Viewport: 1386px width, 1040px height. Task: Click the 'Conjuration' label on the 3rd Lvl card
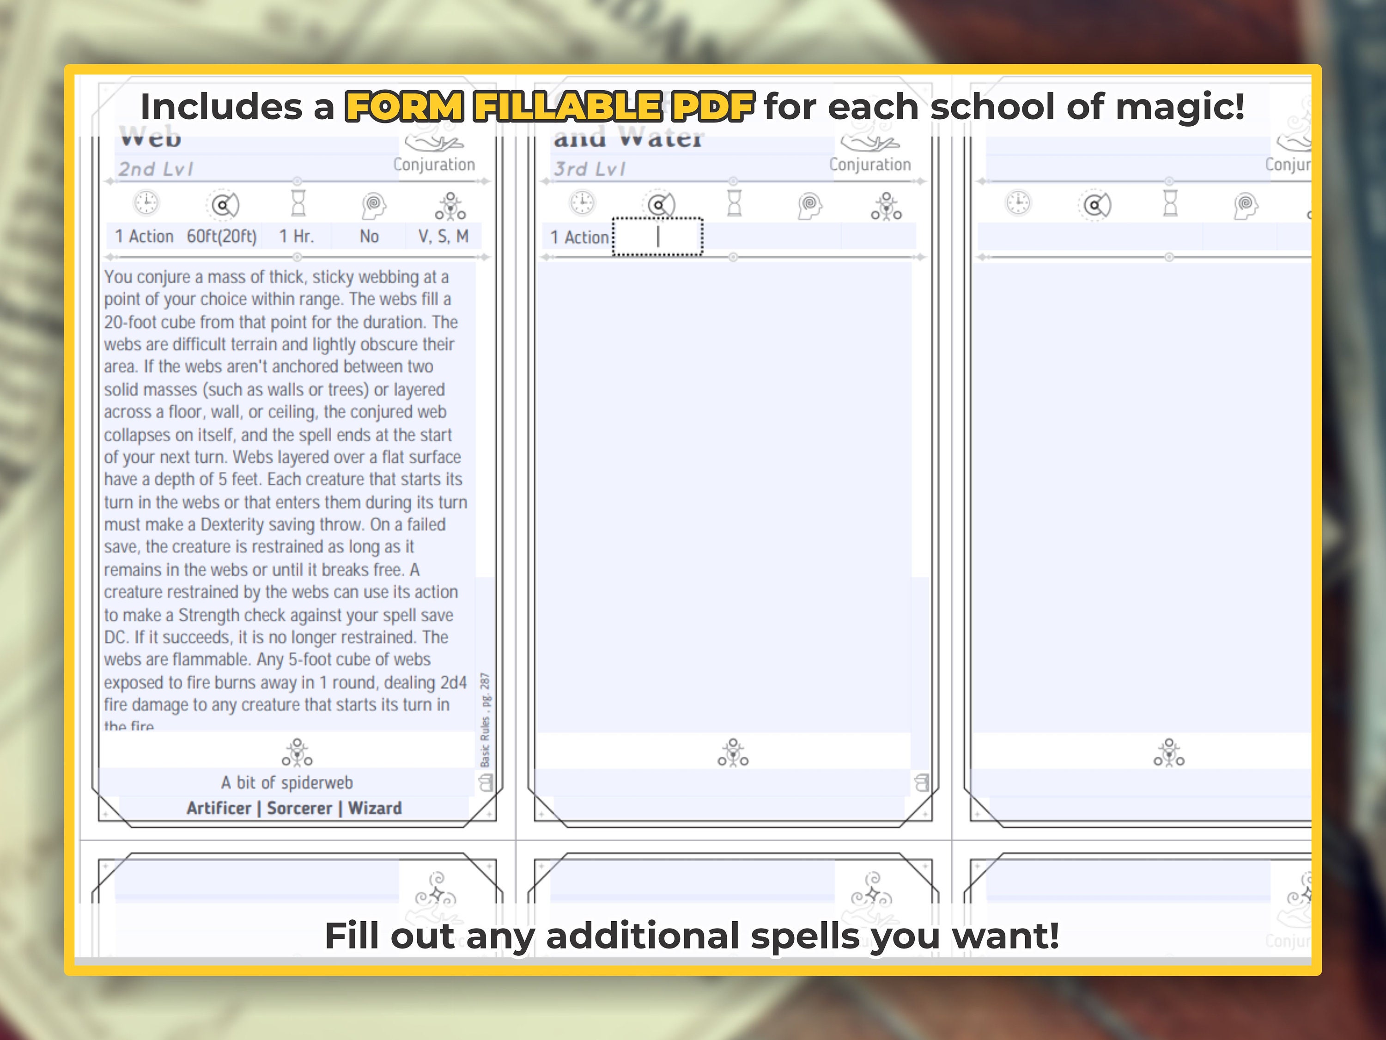pyautogui.click(x=870, y=165)
